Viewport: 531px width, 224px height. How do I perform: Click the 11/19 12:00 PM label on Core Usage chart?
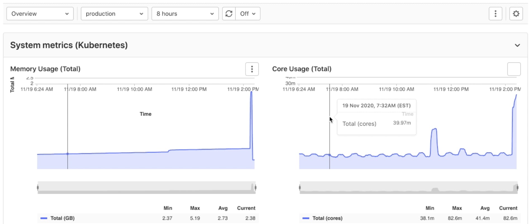[451, 89]
